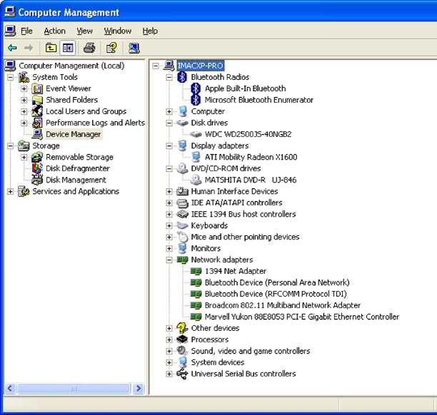Screen dimensions: 437x415
Task: Select Microsoft Bluetooth Enumerator device
Action: tap(259, 100)
